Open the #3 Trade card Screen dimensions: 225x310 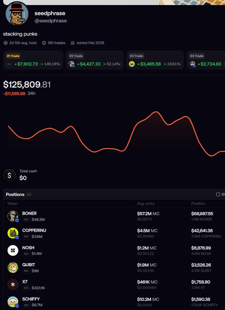155,60
